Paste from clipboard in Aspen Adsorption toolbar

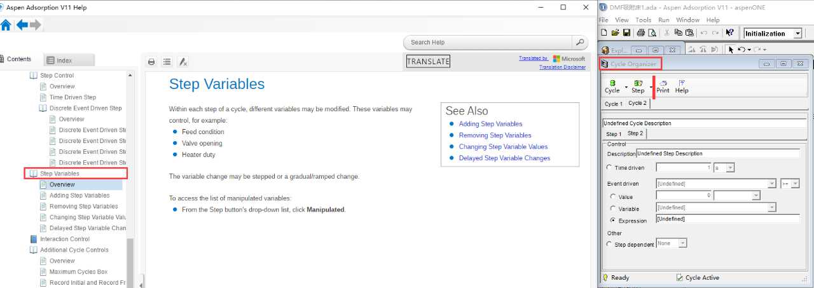[689, 33]
